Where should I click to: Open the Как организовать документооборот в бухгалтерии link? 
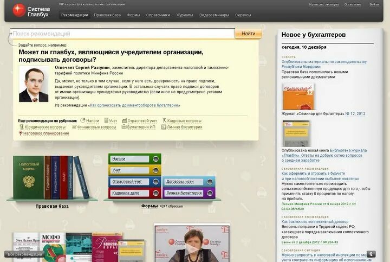coord(134,105)
